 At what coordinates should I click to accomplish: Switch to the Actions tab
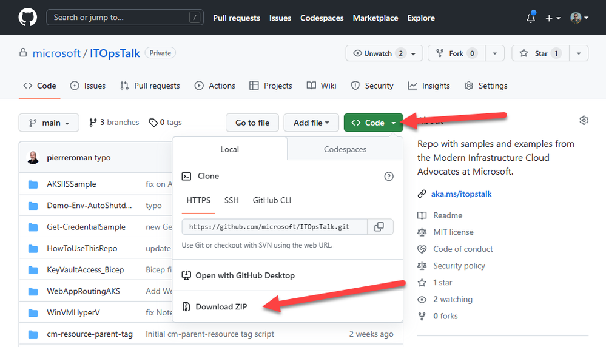(215, 86)
